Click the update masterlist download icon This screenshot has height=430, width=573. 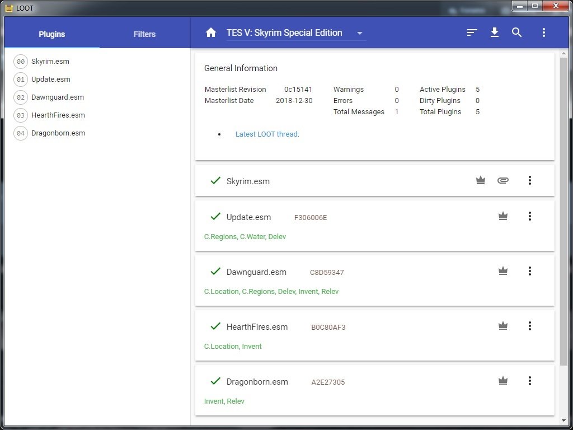[x=495, y=32]
